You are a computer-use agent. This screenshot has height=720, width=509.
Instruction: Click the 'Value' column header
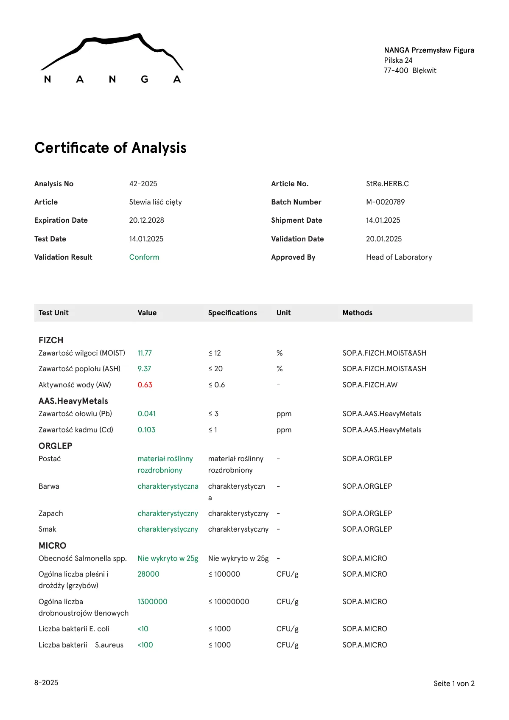(x=147, y=313)
